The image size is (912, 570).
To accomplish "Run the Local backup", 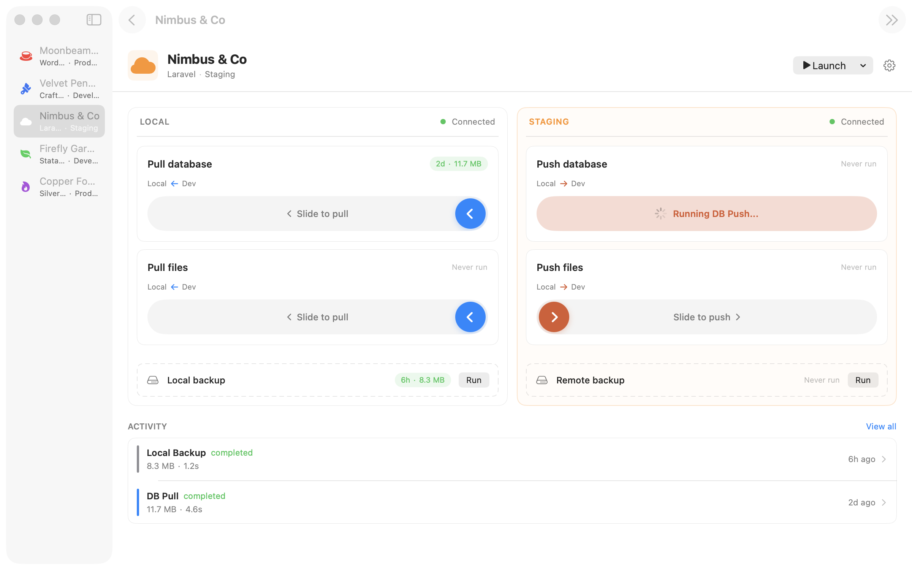I will (x=474, y=380).
